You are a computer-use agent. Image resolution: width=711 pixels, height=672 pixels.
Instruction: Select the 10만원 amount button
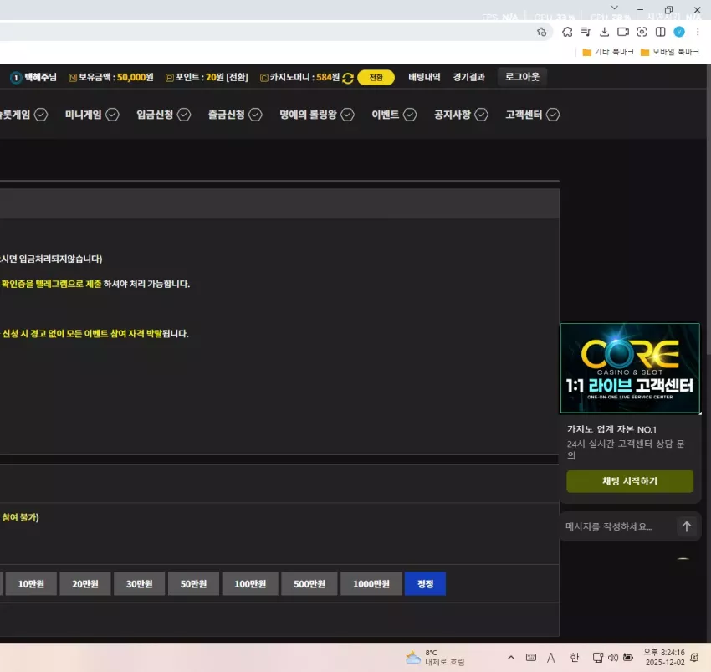point(31,583)
